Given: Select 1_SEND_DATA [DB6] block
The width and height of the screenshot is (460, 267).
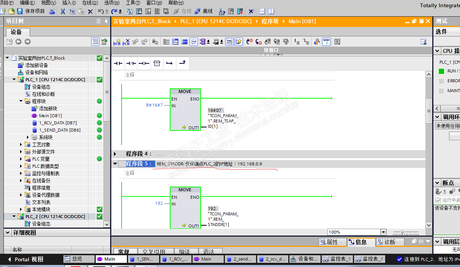Looking at the screenshot, I should (x=59, y=130).
